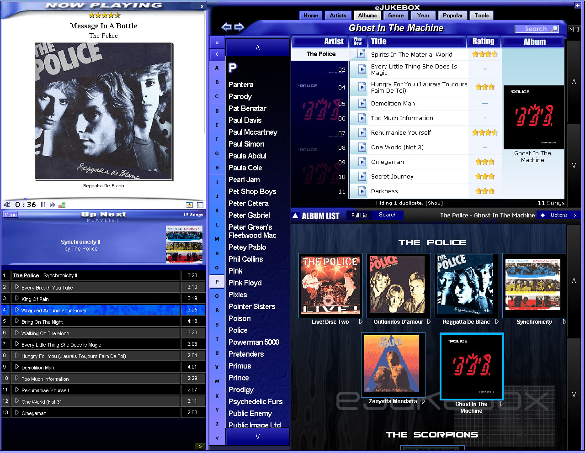Open triangle next to Outlandos D'amour
Viewport: 585px width, 453px height.
429,322
